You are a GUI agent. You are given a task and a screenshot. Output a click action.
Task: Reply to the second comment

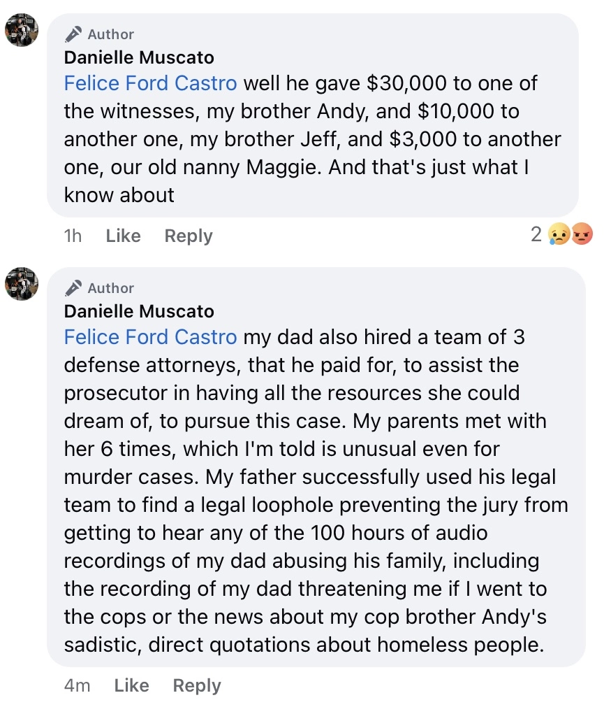[x=197, y=686]
